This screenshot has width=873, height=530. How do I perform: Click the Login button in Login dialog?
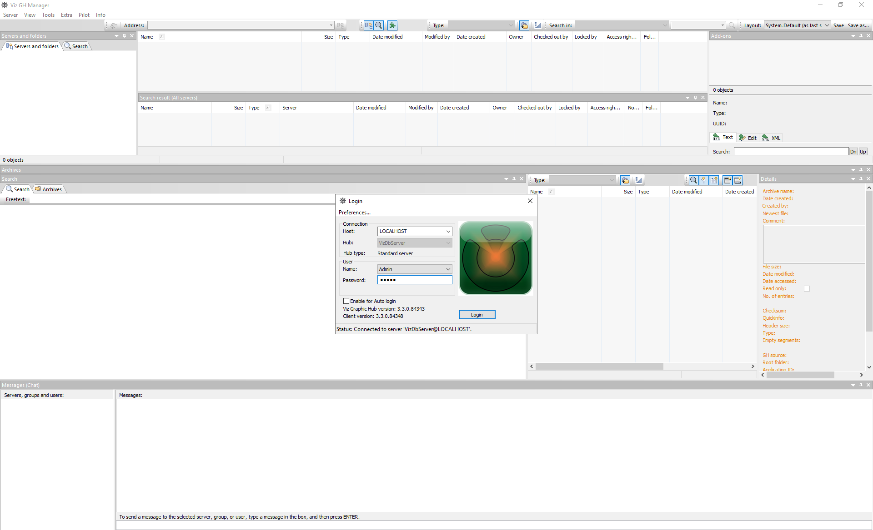477,315
